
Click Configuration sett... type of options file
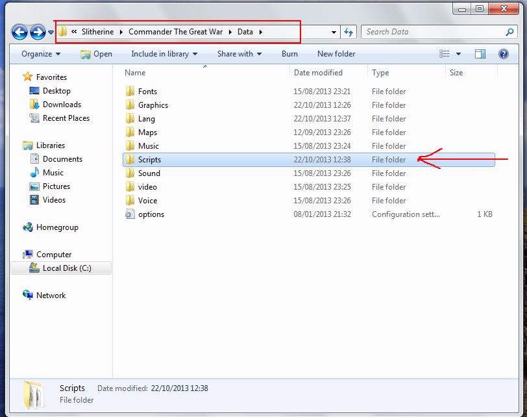tap(406, 214)
